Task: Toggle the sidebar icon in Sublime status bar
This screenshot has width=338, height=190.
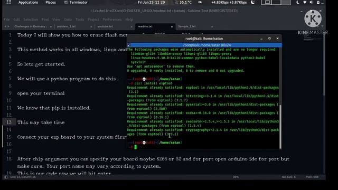Action: [x=6, y=177]
